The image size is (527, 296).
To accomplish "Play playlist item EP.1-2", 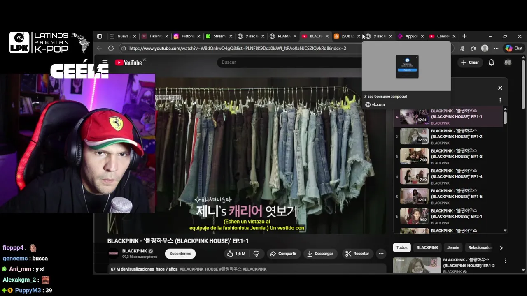I will point(448,136).
